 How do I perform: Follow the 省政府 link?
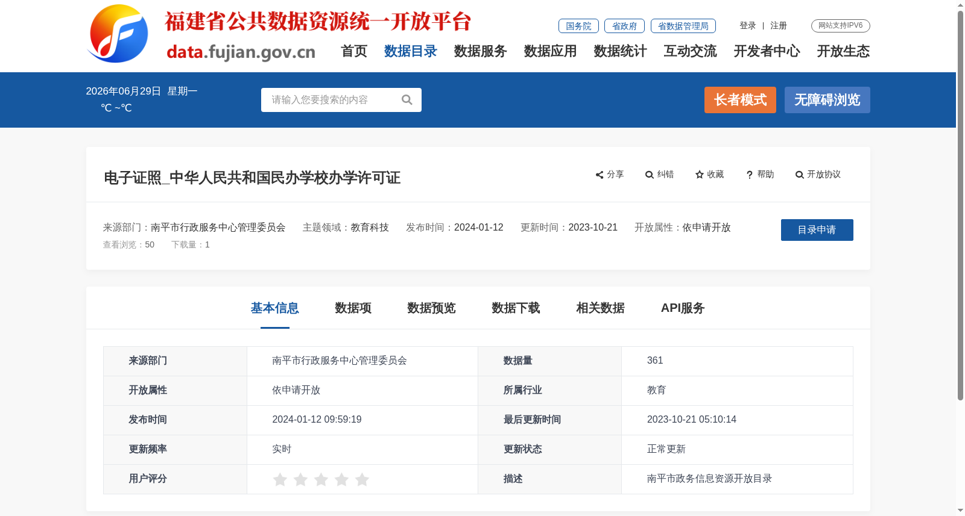pyautogui.click(x=625, y=26)
